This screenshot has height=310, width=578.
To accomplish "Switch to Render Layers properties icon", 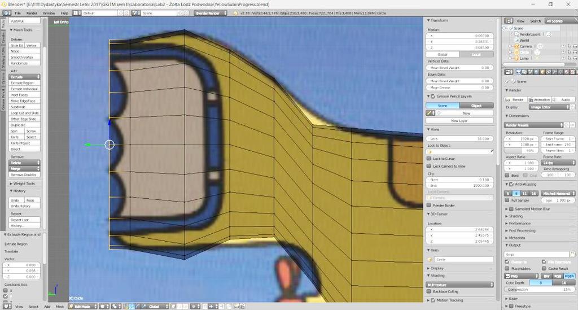I will tap(524, 72).
